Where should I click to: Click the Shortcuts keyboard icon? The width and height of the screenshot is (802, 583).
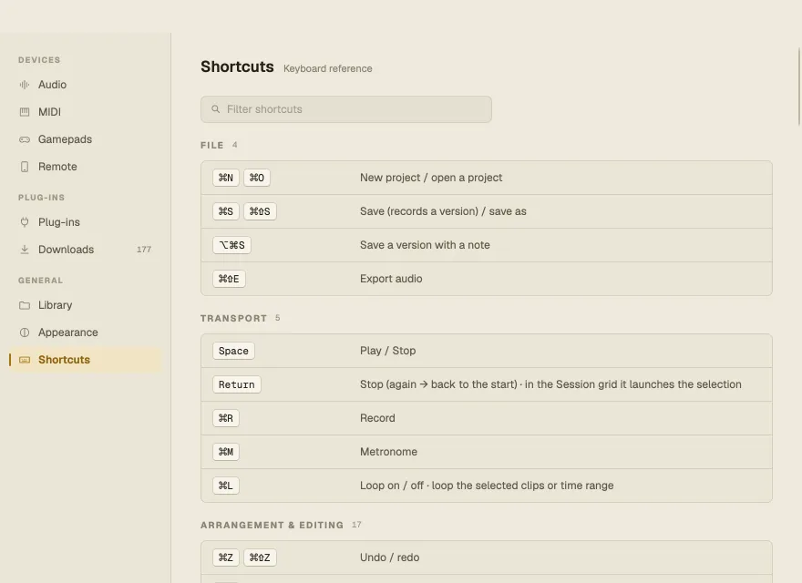pyautogui.click(x=24, y=360)
